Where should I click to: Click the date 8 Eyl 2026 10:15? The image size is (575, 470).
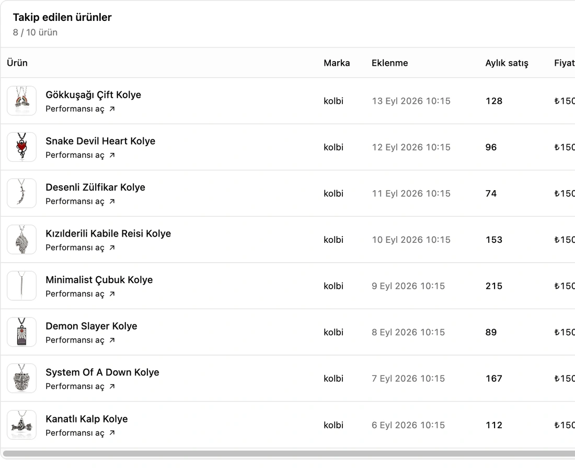(x=408, y=332)
